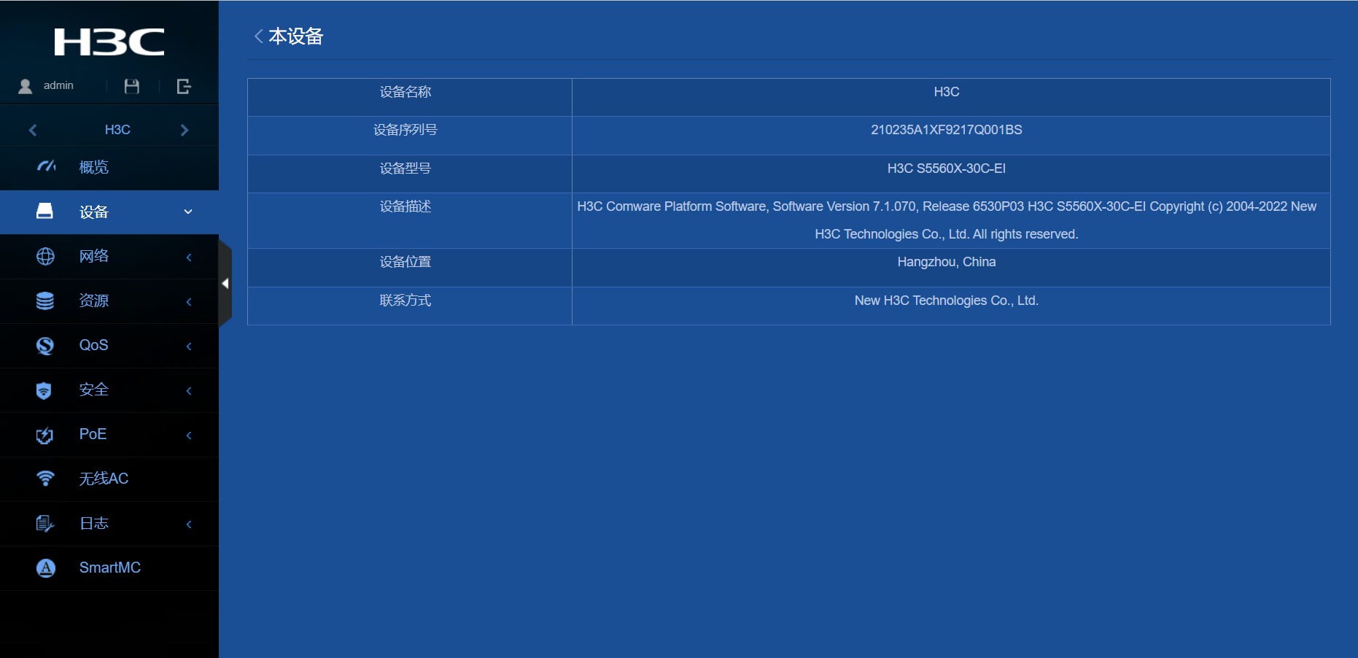
Task: Open the 资源 menu item
Action: click(x=109, y=301)
